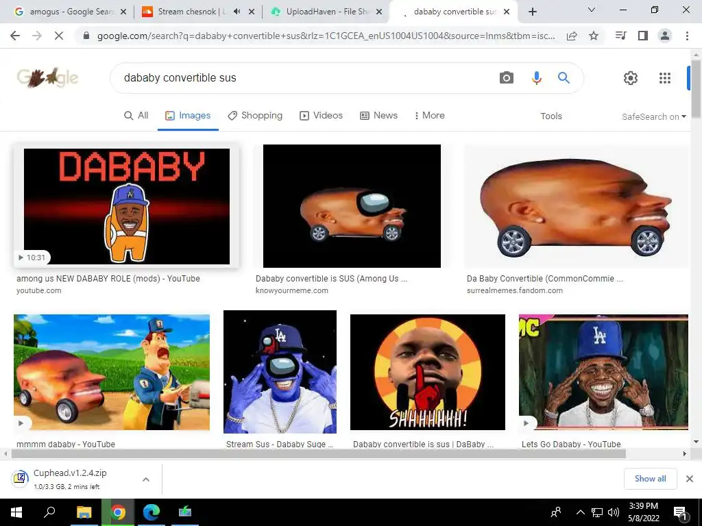The image size is (702, 526).
Task: Open the Da Baby Convertible fandom image
Action: (577, 206)
